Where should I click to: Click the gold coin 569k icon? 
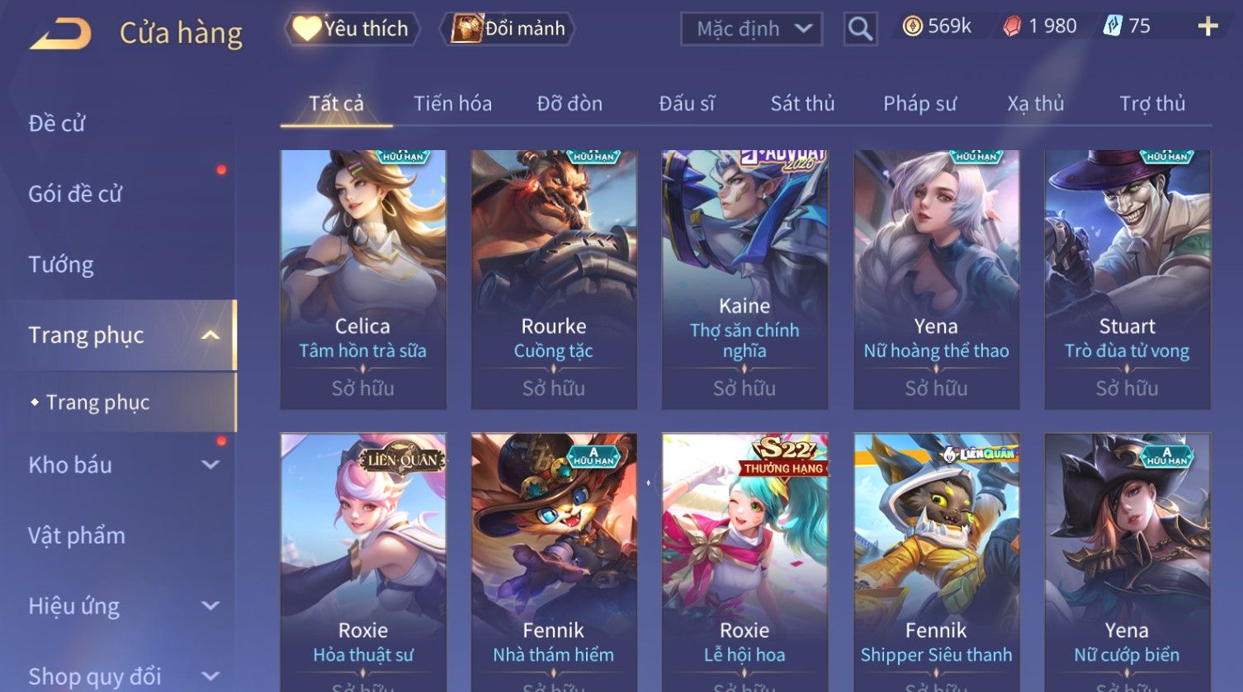[x=912, y=27]
